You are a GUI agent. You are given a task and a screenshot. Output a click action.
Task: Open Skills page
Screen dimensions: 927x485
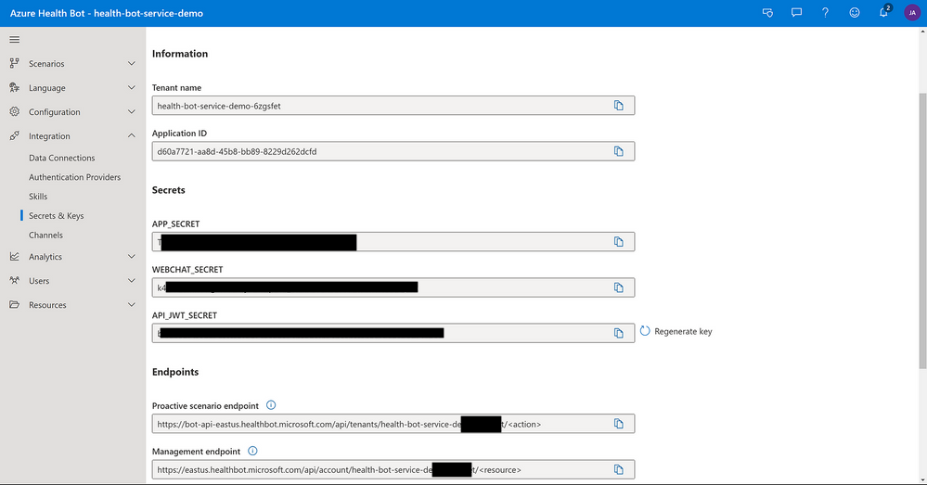[x=38, y=196]
